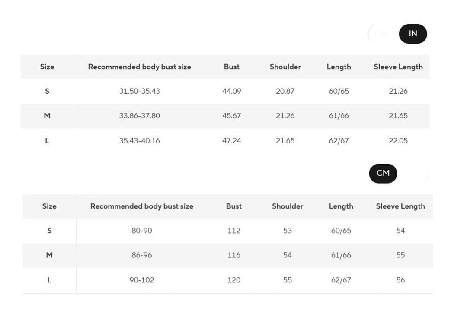Click Sleeve Length header in inches table
The height and width of the screenshot is (320, 467).
click(398, 67)
